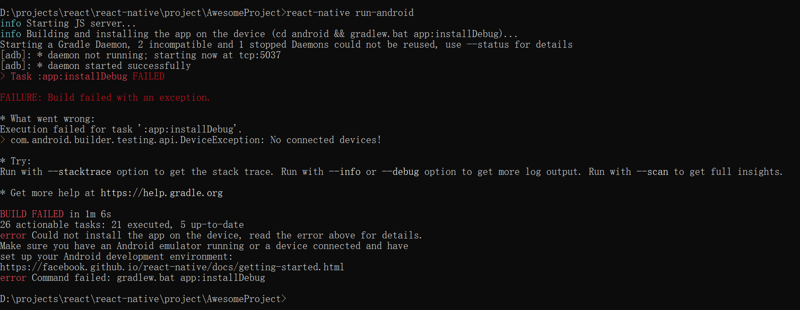Click the '--debug' option text
Viewport: 800px width, 310px height.
[x=400, y=172]
